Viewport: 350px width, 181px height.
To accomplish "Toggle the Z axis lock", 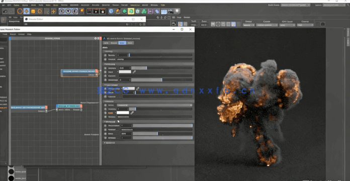I will (74, 11).
